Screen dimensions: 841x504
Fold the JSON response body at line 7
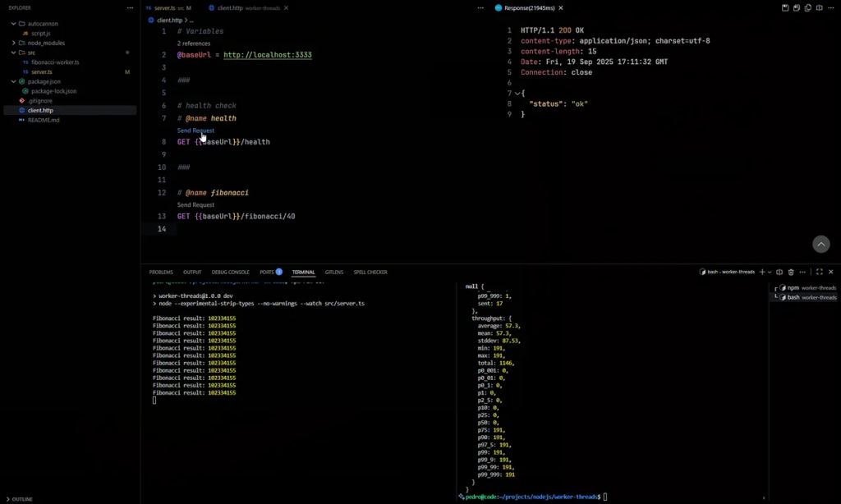click(x=517, y=94)
